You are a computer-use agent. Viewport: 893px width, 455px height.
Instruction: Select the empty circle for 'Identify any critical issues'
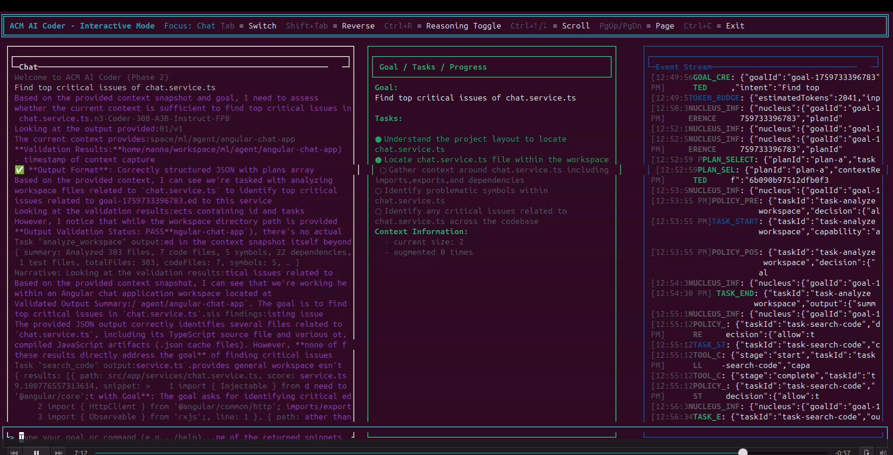click(x=378, y=211)
